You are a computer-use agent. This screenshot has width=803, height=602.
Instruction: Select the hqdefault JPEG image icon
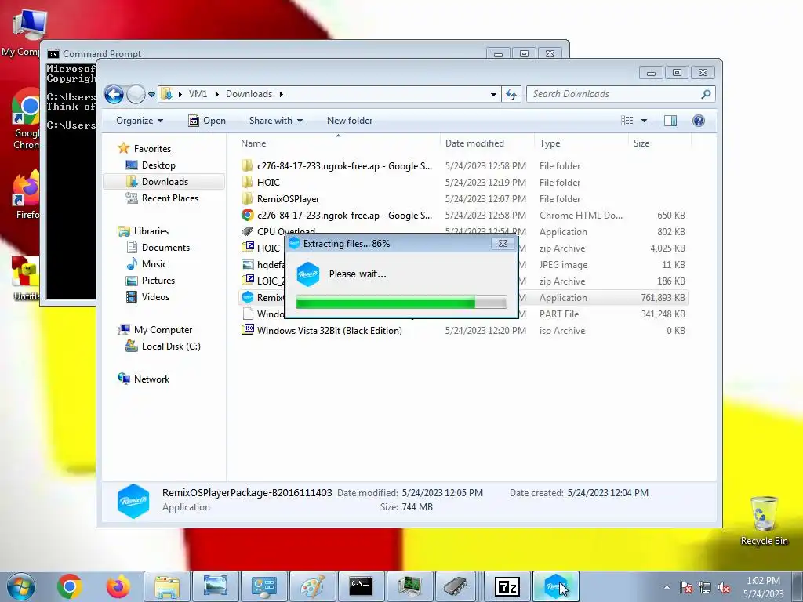pyautogui.click(x=247, y=265)
